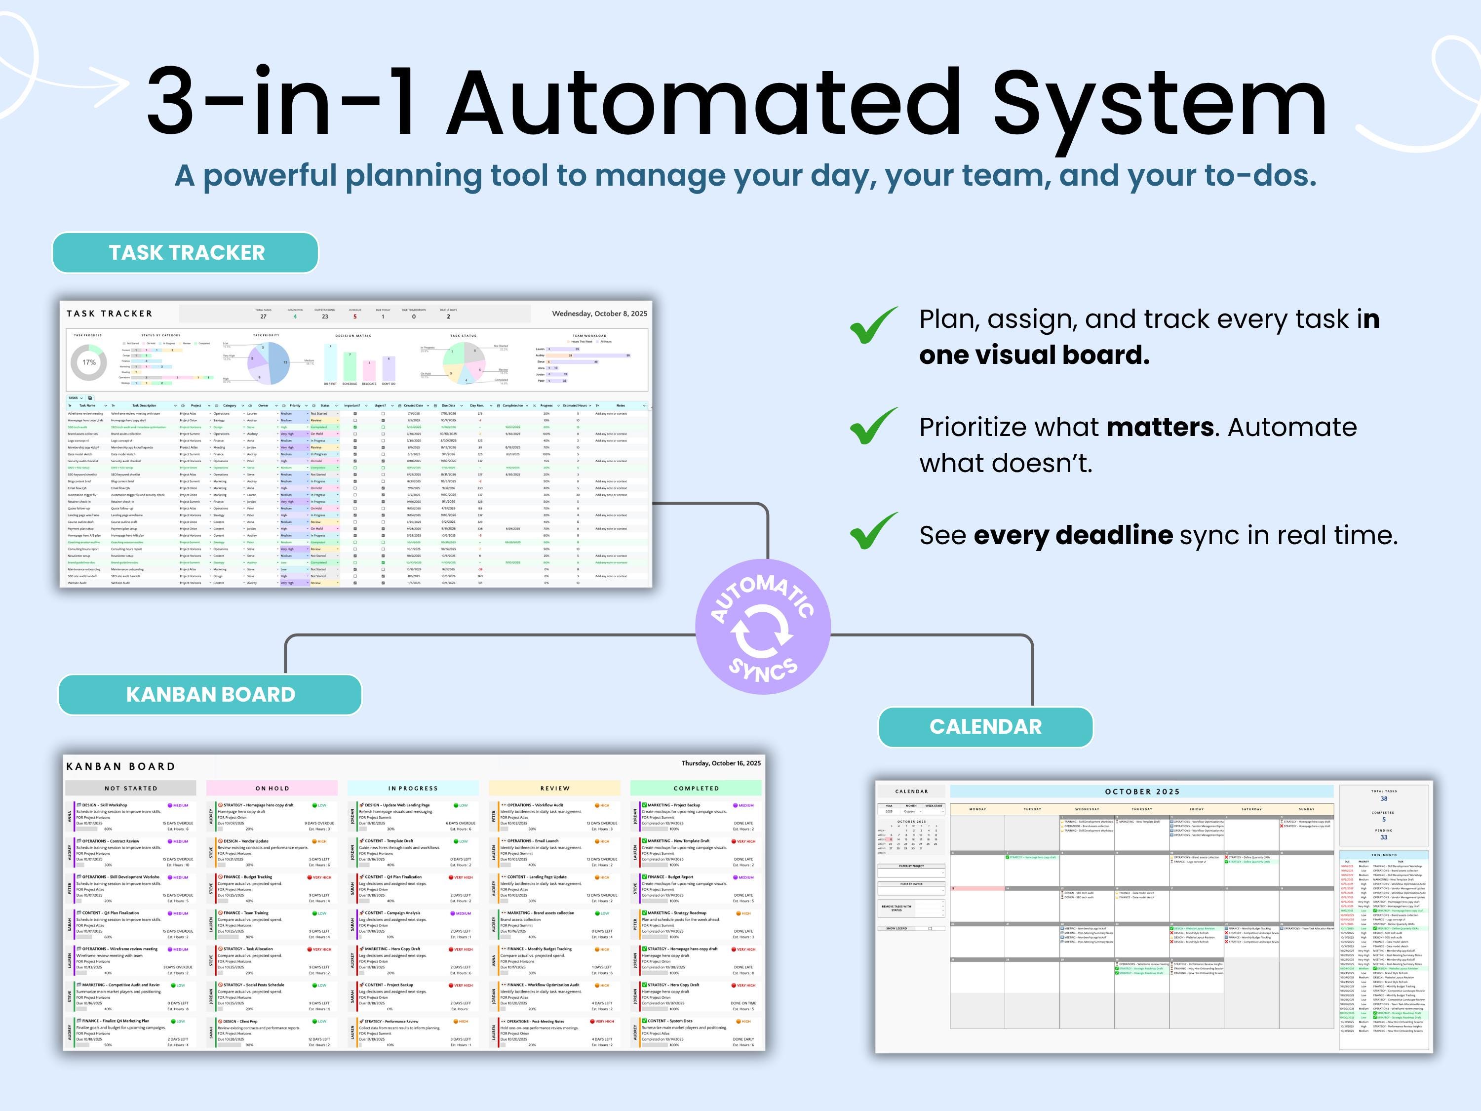Click the red Very High dot on FINANCE - Budget Tracking card
Viewport: 1481px width, 1111px height.
pyautogui.click(x=310, y=877)
